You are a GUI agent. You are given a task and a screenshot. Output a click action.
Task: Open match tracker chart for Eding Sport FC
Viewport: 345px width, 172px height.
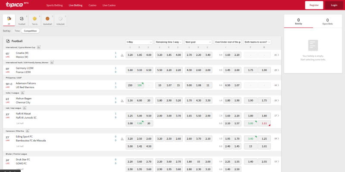122,139
